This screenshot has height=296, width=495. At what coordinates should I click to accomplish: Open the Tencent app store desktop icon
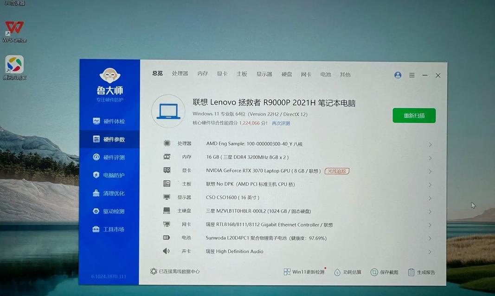click(x=14, y=68)
